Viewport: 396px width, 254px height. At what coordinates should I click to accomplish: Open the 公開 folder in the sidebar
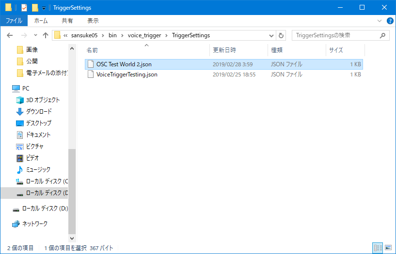(32, 61)
